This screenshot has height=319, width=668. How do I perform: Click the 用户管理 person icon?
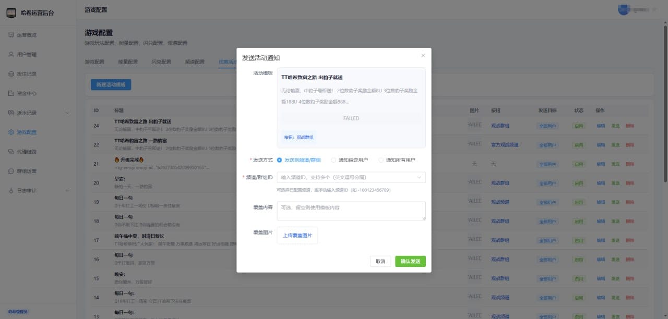tap(11, 54)
